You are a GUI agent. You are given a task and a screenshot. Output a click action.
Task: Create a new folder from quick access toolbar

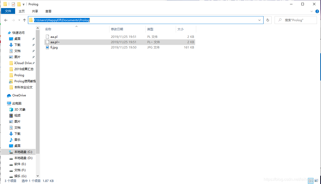[x=19, y=4]
